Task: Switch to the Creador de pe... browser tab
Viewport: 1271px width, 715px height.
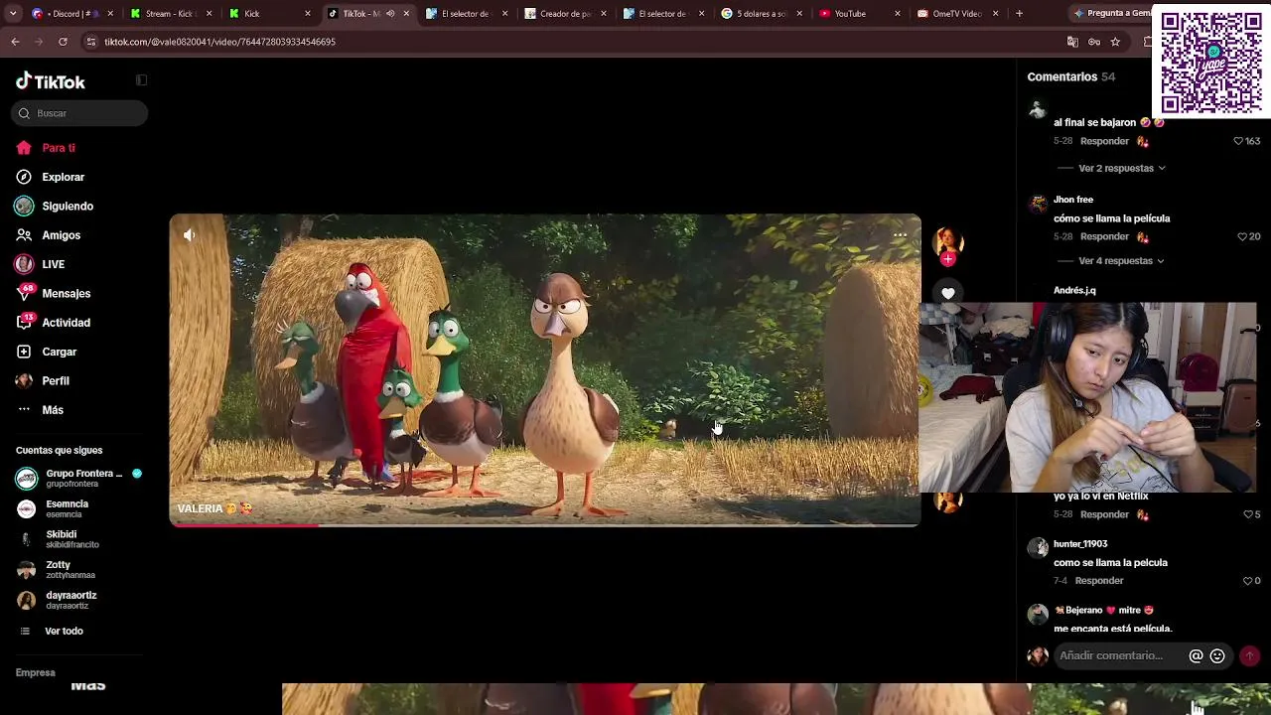Action: point(563,14)
